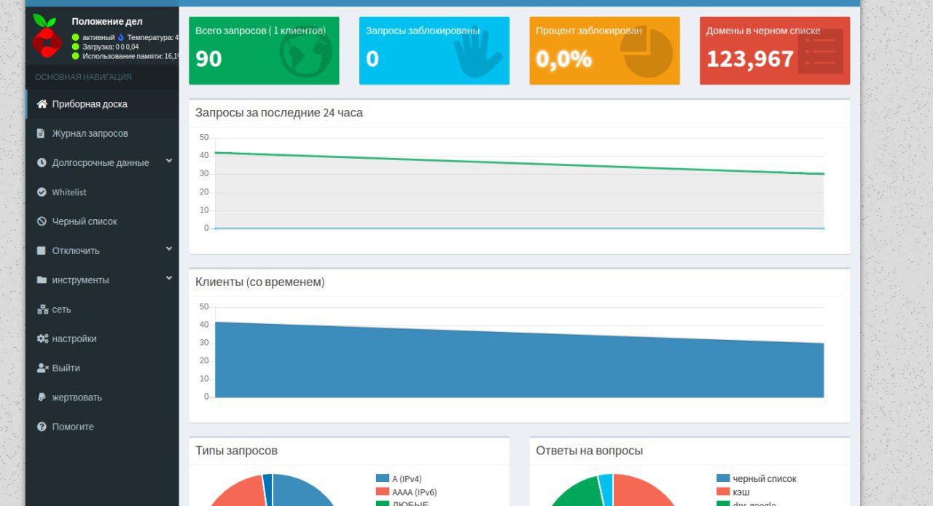Image resolution: width=933 pixels, height=506 pixels.
Task: Open the Журнал запросов menu item
Action: pos(102,133)
